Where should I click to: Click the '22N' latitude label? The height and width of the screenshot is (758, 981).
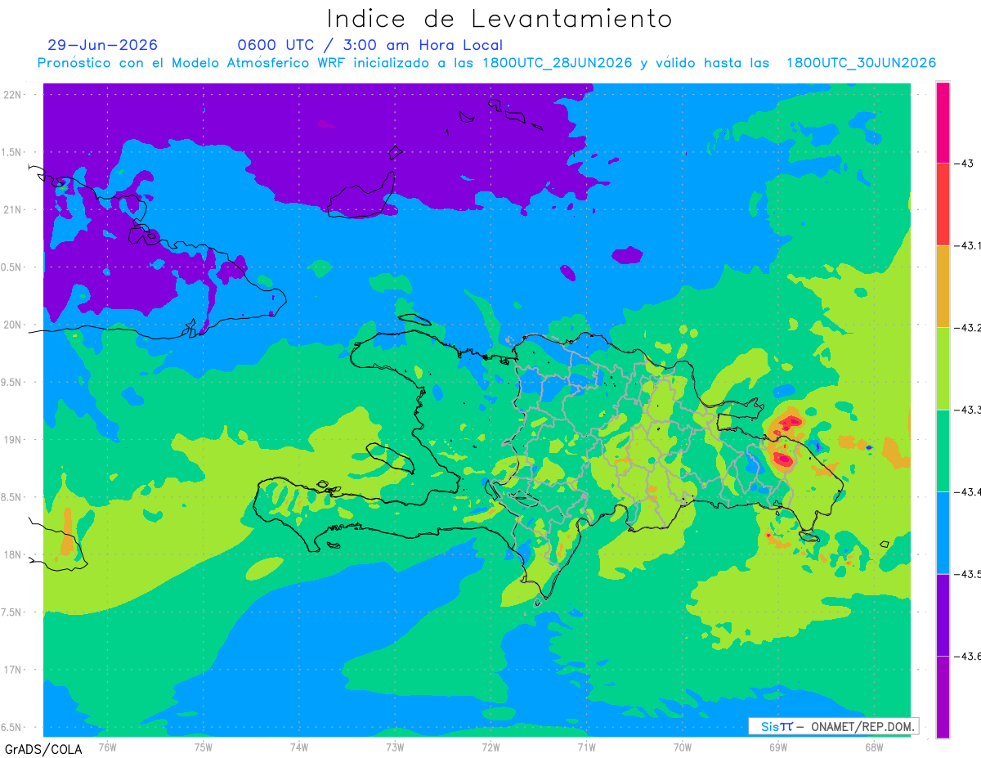click(x=13, y=95)
